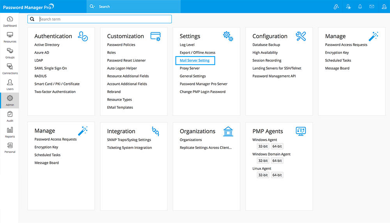
Task: Download Windows Domain Agent 32-bit
Action: pos(263,161)
